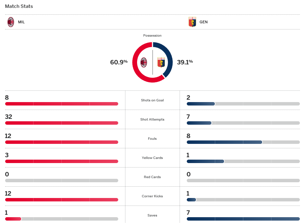Viewport: 305px width, 223px height.
Task: Click Genoa's 39.1% possession value
Action: (x=185, y=62)
